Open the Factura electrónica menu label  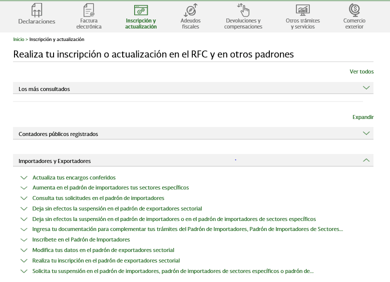(89, 23)
